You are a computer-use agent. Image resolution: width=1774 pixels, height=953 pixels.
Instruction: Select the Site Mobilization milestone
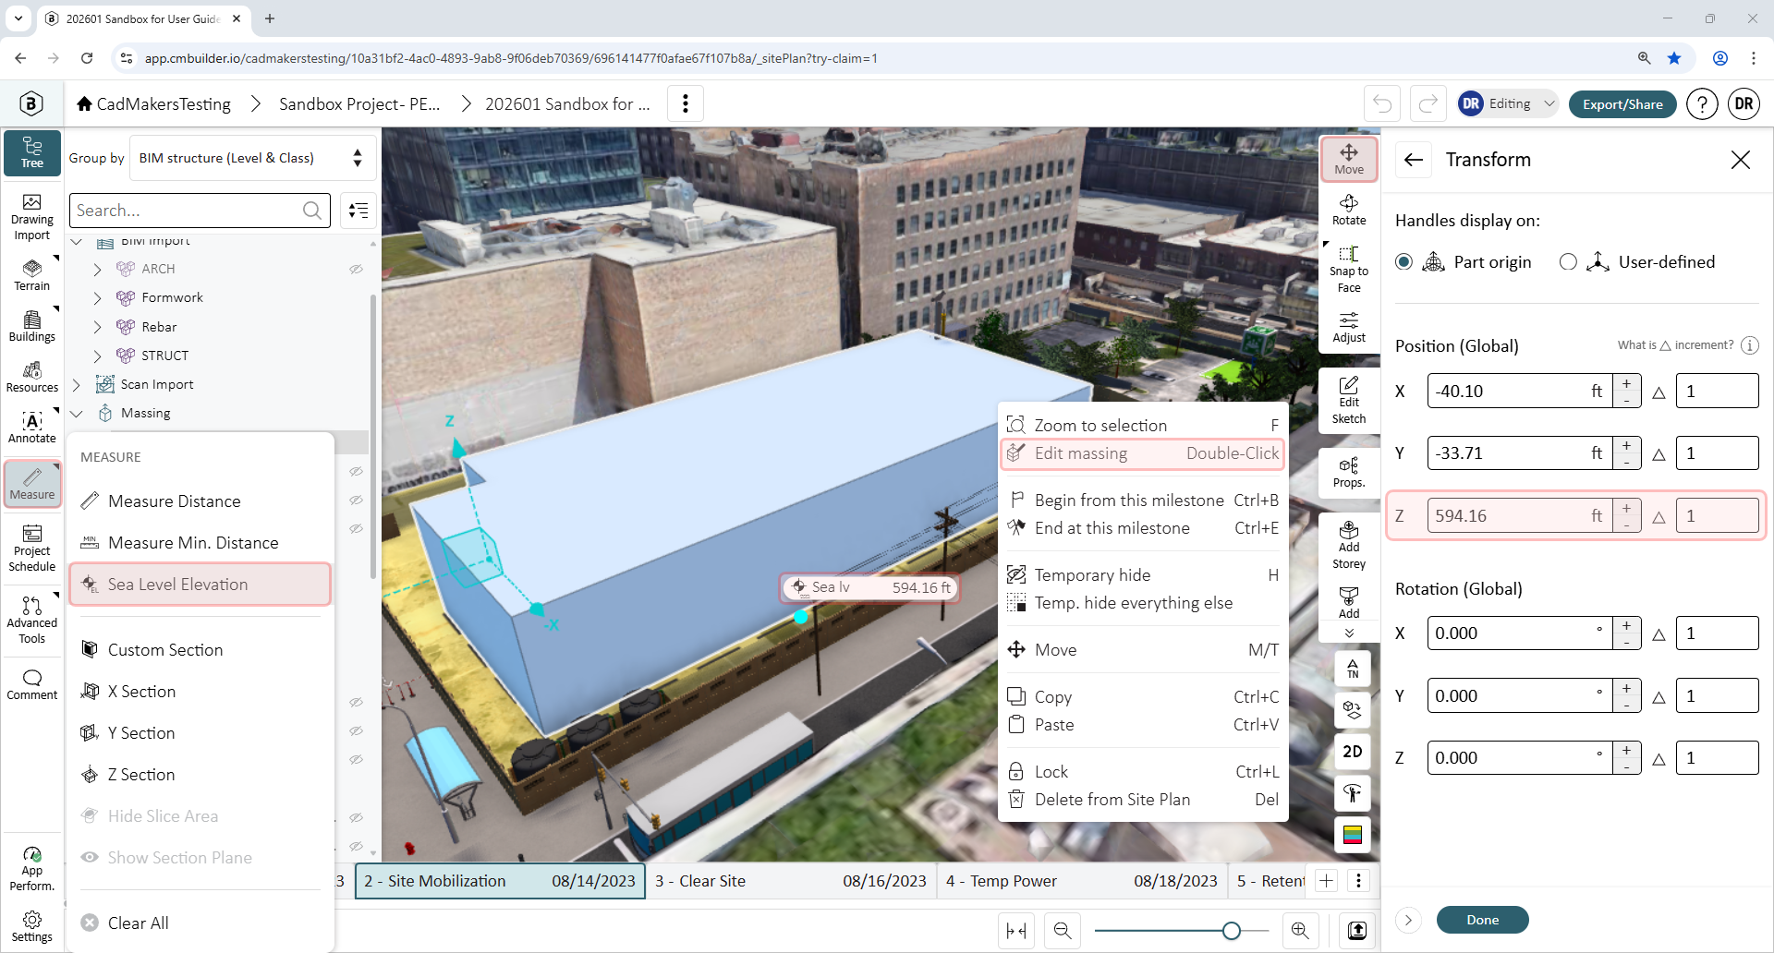(499, 881)
